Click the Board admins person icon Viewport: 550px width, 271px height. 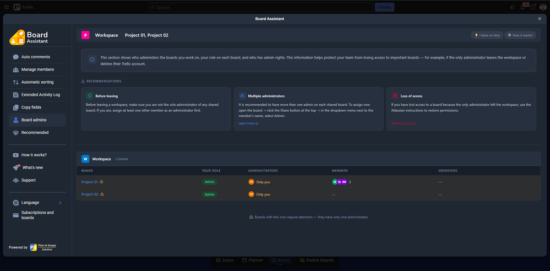coord(15,120)
